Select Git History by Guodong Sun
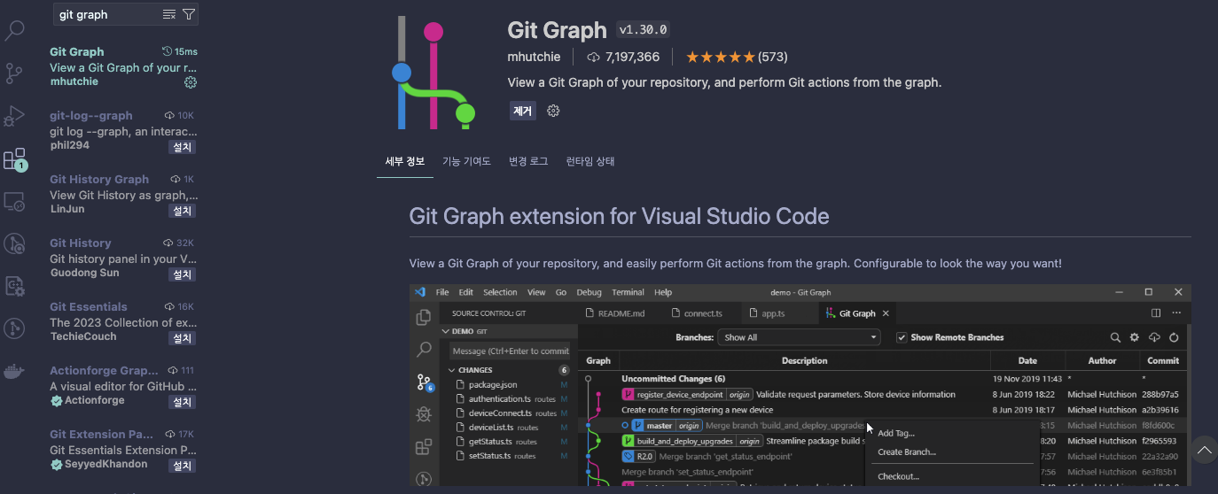The image size is (1218, 494). pos(123,258)
